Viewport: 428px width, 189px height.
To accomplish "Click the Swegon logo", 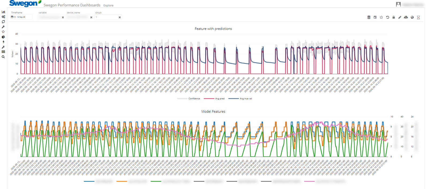I will (25, 3).
